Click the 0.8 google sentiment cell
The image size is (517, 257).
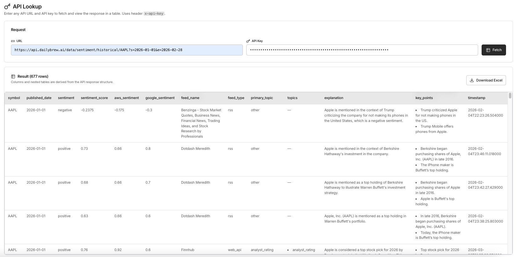[x=148, y=149]
